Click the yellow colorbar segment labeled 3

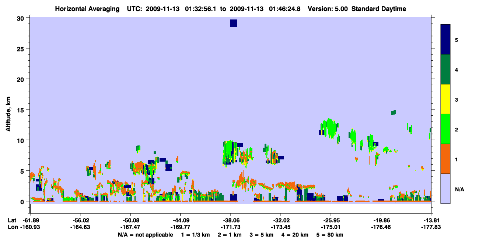[x=445, y=99]
